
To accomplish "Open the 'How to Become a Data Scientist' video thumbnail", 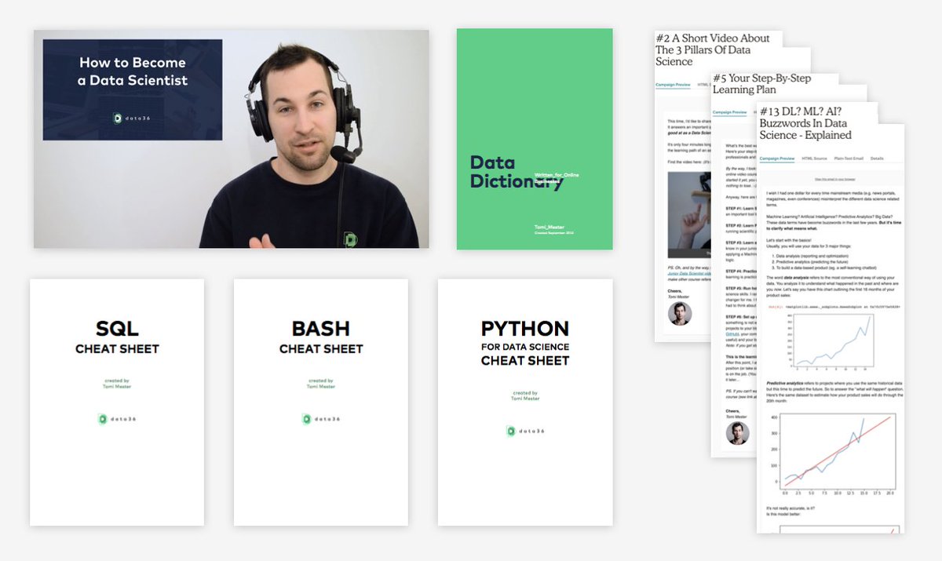I will pos(231,139).
